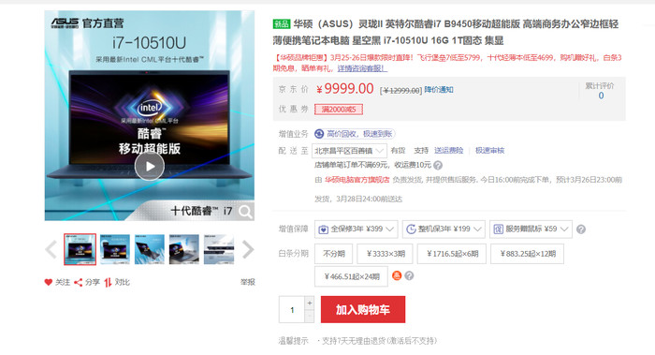Click the magnifier zoom icon on product image
Viewport: 655px width, 355px height.
click(x=245, y=212)
